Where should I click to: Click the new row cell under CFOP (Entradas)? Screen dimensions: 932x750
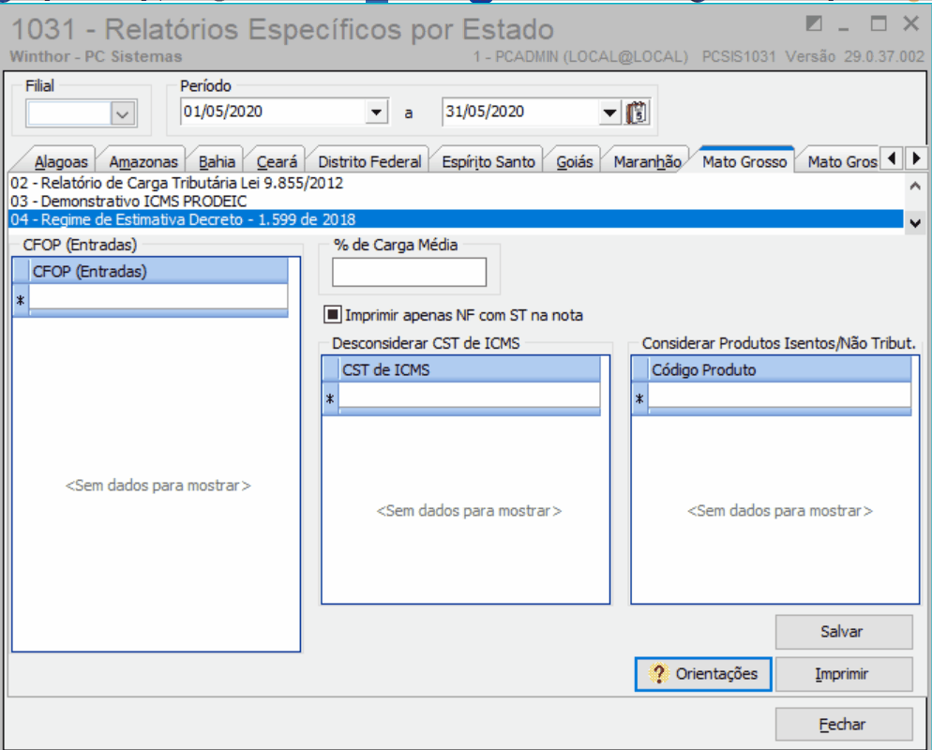158,297
